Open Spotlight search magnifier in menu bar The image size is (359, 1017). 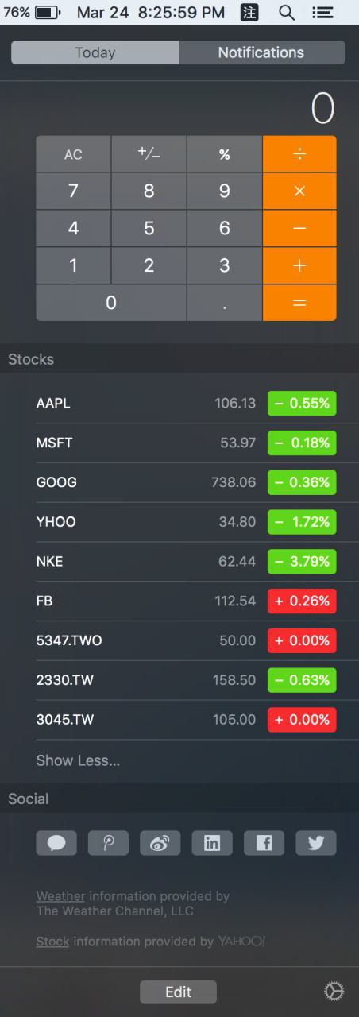[x=287, y=13]
